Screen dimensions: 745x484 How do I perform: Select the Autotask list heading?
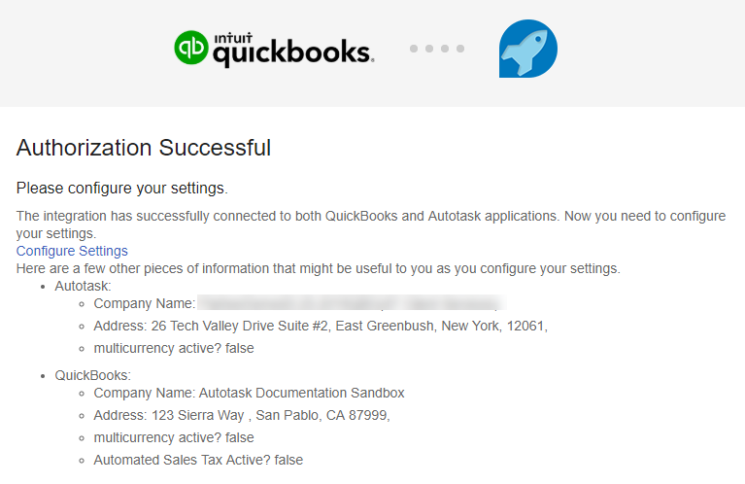tap(83, 286)
